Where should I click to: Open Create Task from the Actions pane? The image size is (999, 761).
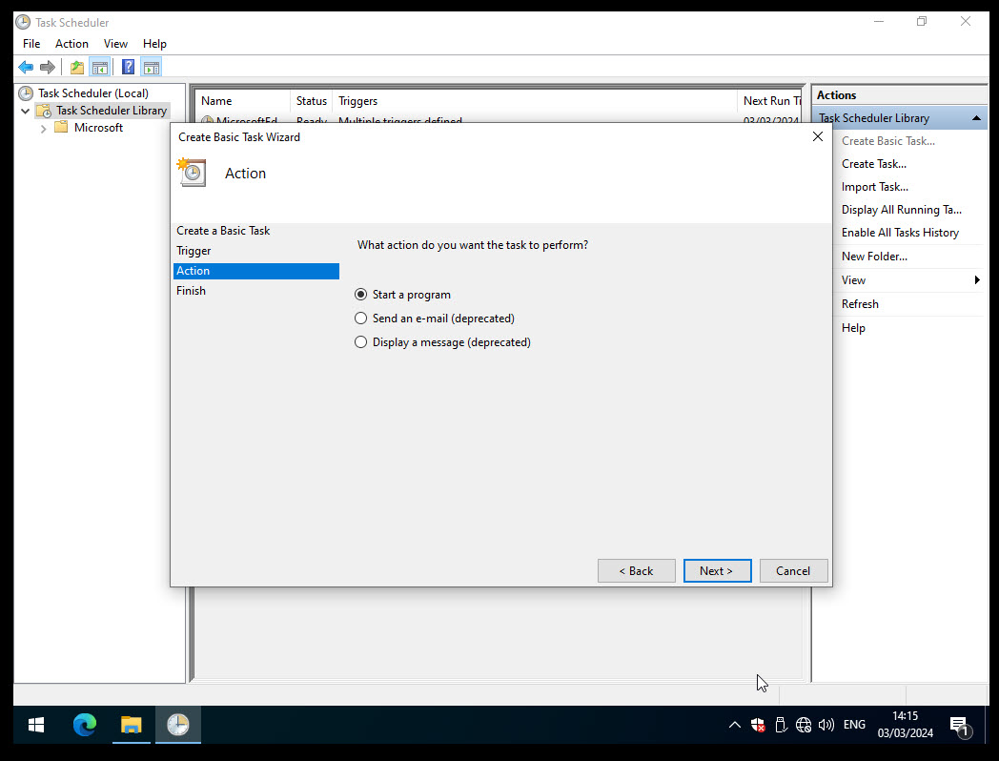tap(873, 163)
